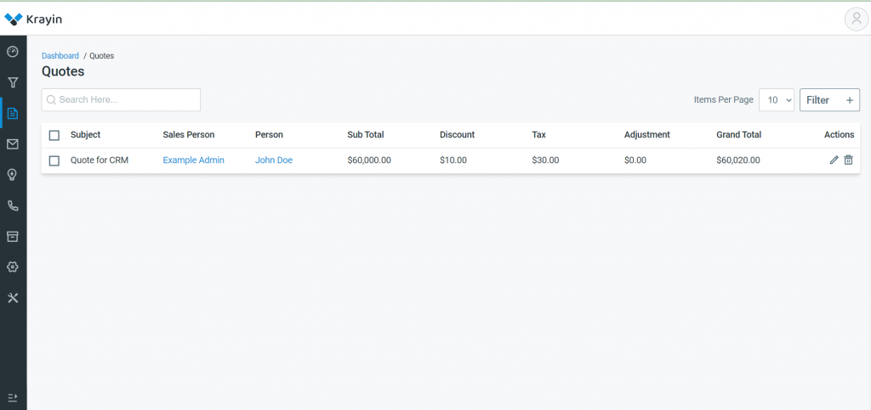Delete the Quote for CRM row
This screenshot has height=410, width=871.
coord(848,160)
